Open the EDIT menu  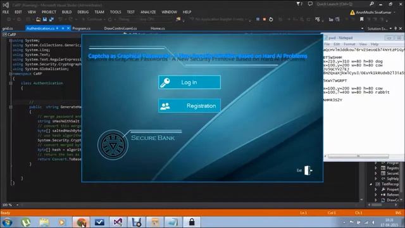tap(18, 12)
